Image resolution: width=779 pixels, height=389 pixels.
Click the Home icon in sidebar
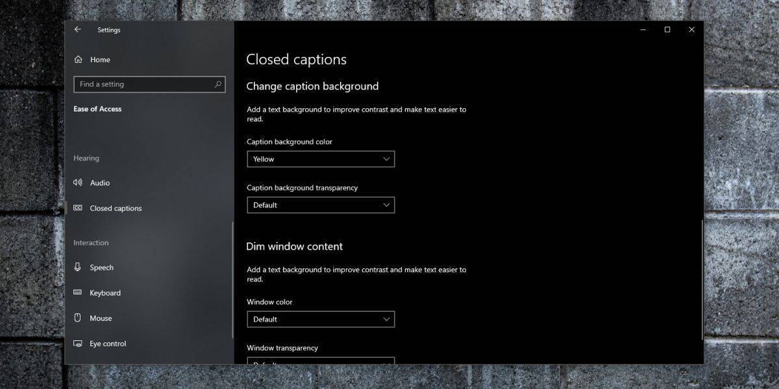click(x=78, y=60)
